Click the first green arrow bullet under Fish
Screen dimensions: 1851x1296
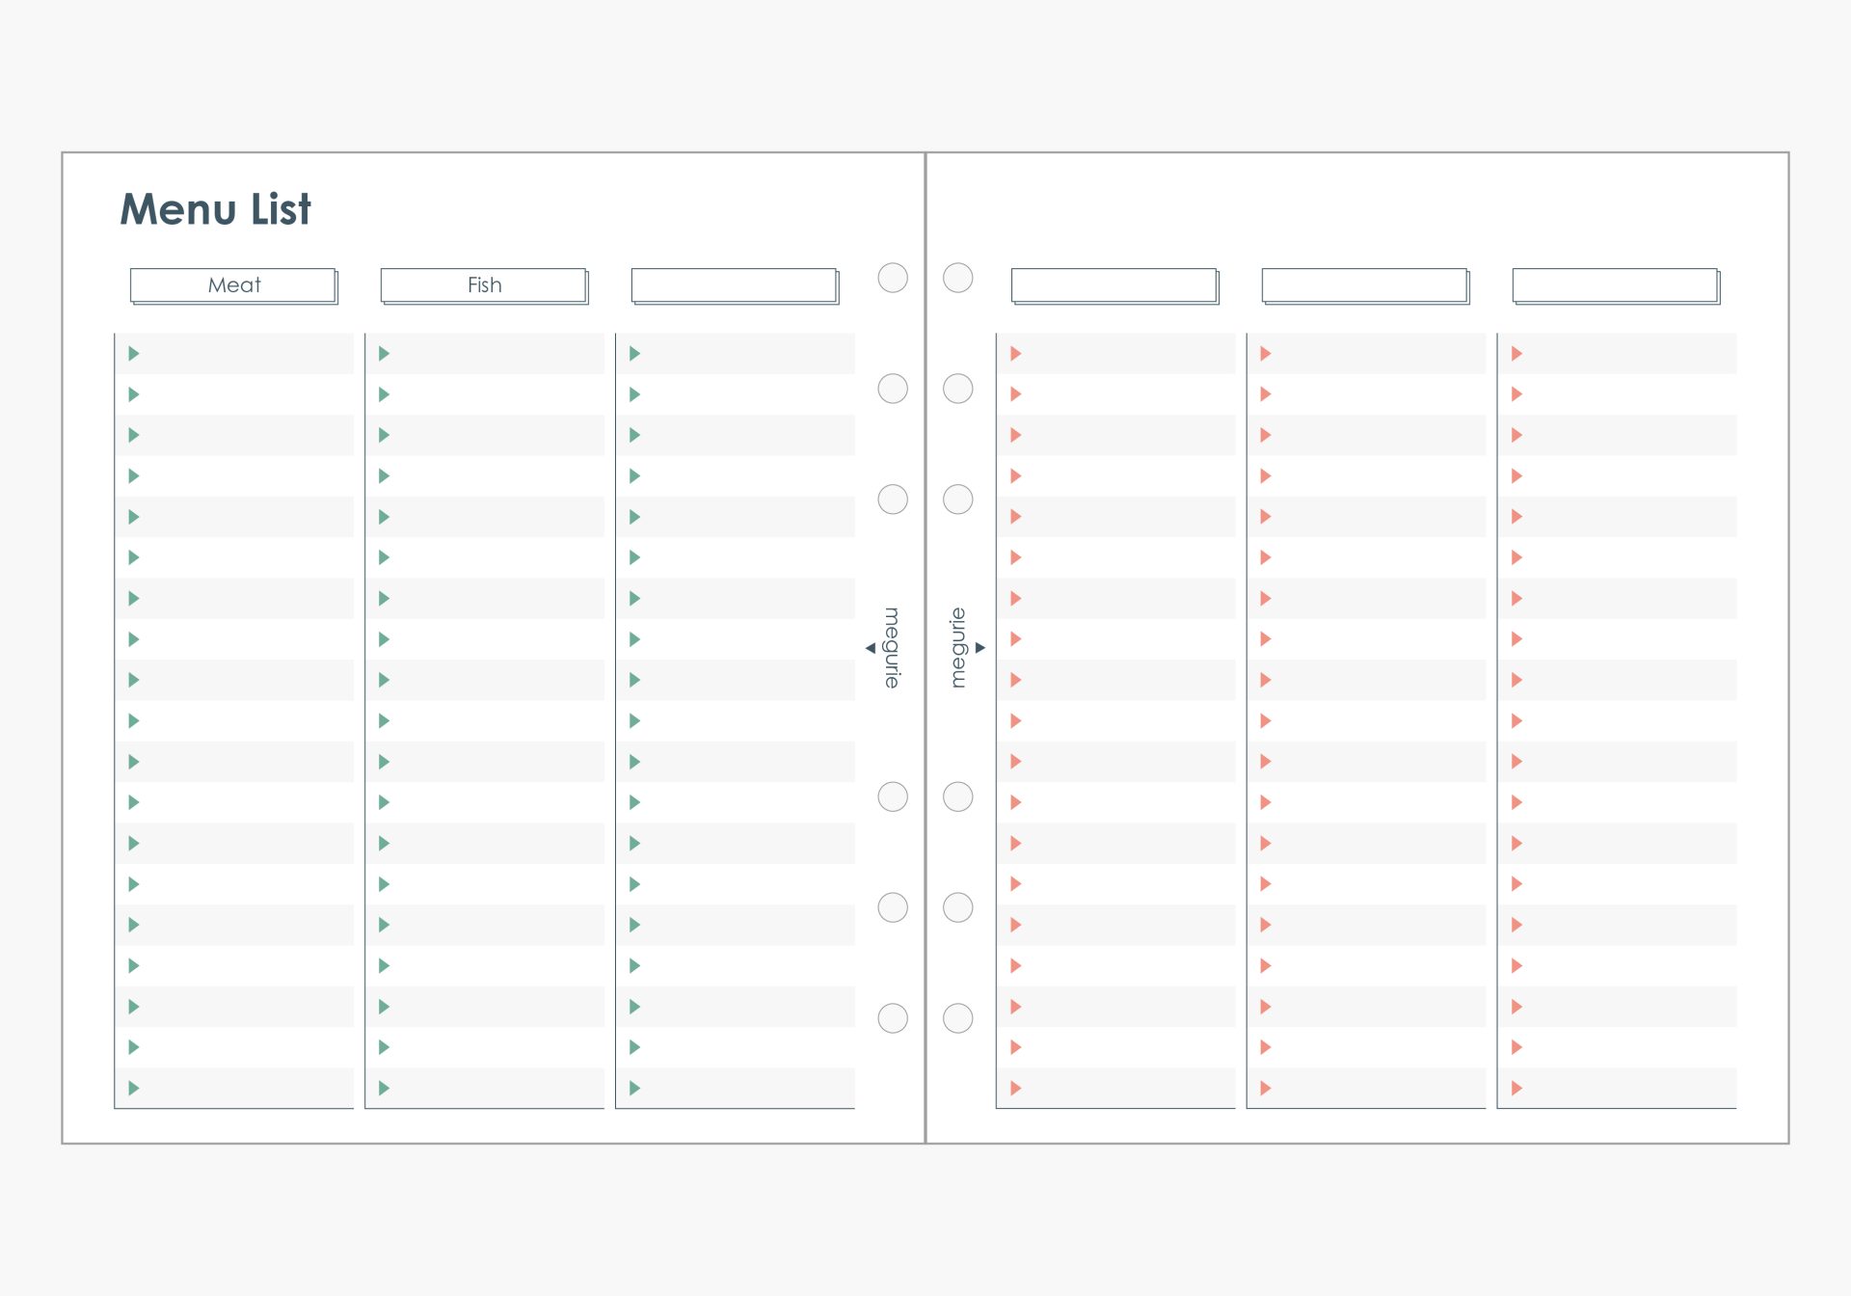tap(384, 354)
